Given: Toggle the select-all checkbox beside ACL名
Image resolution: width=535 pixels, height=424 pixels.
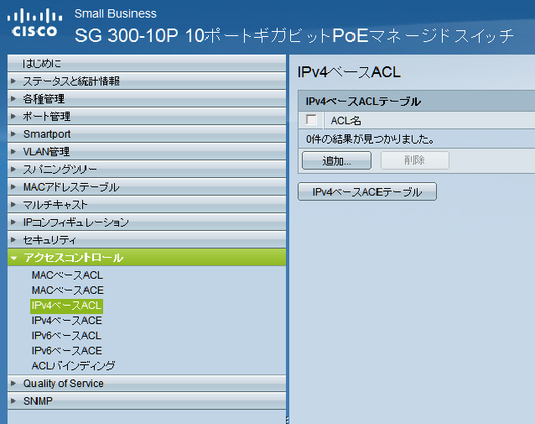Looking at the screenshot, I should click(311, 120).
